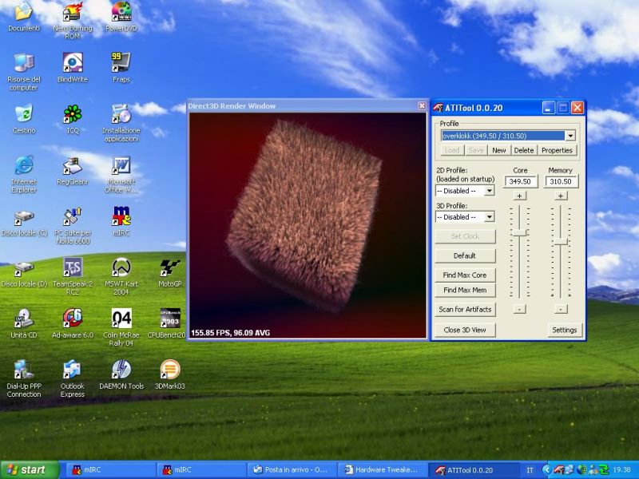Launch Colin McRae Rally 04 shortcut
639x479 pixels.
[121, 328]
